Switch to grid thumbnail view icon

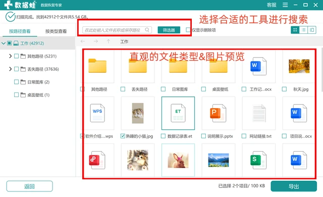(295, 30)
